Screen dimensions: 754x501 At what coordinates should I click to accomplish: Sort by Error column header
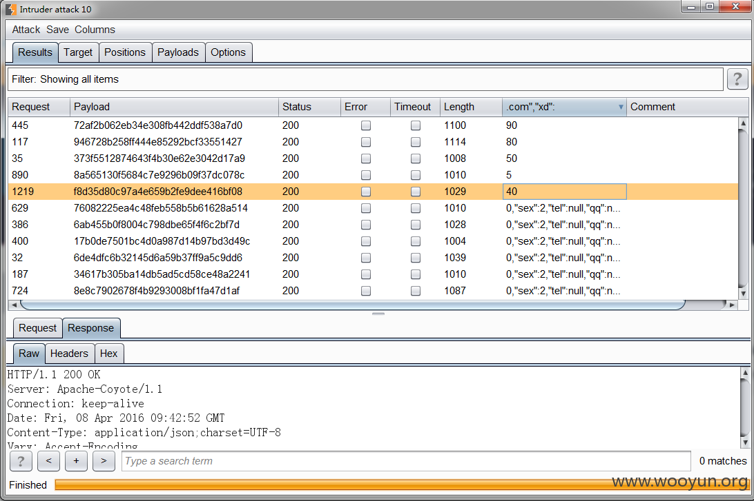point(365,107)
